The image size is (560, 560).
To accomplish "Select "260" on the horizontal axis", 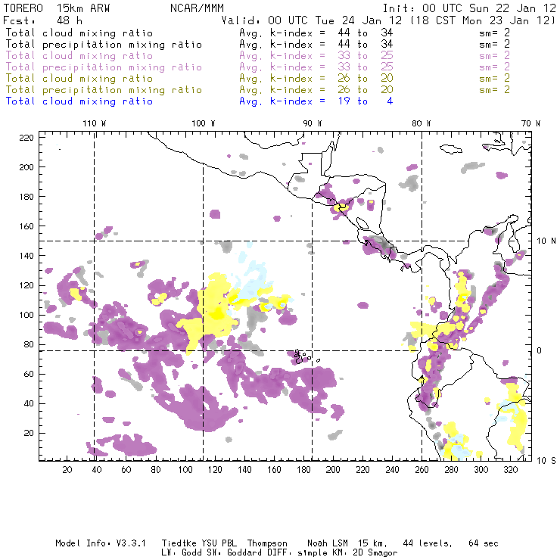I will pos(422,470).
